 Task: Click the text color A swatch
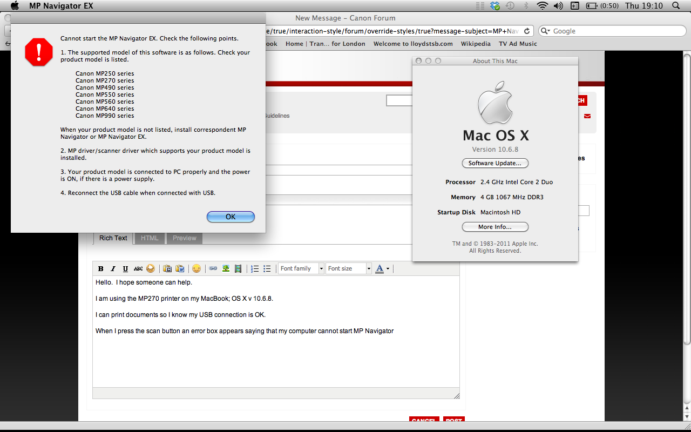(x=380, y=269)
